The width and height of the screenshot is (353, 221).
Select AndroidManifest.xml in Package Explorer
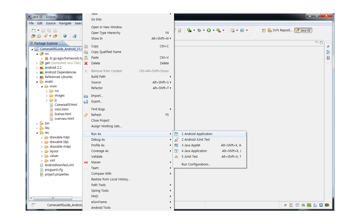59,165
